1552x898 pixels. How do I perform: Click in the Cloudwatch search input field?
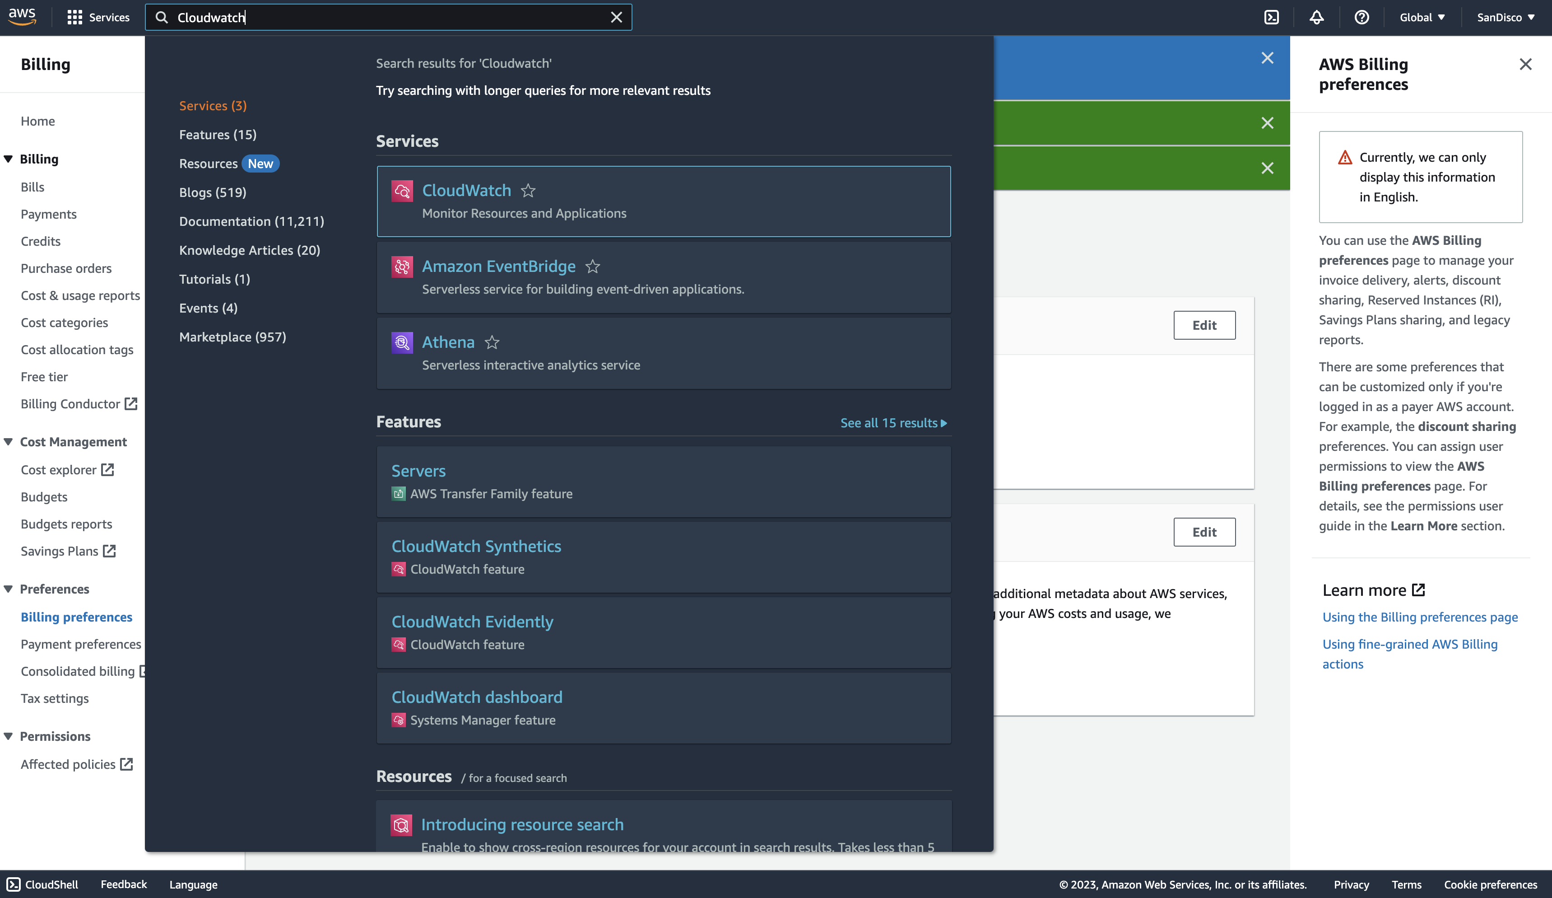(382, 17)
